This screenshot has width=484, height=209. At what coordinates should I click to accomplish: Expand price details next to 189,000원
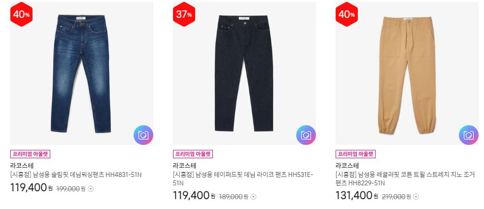(253, 196)
